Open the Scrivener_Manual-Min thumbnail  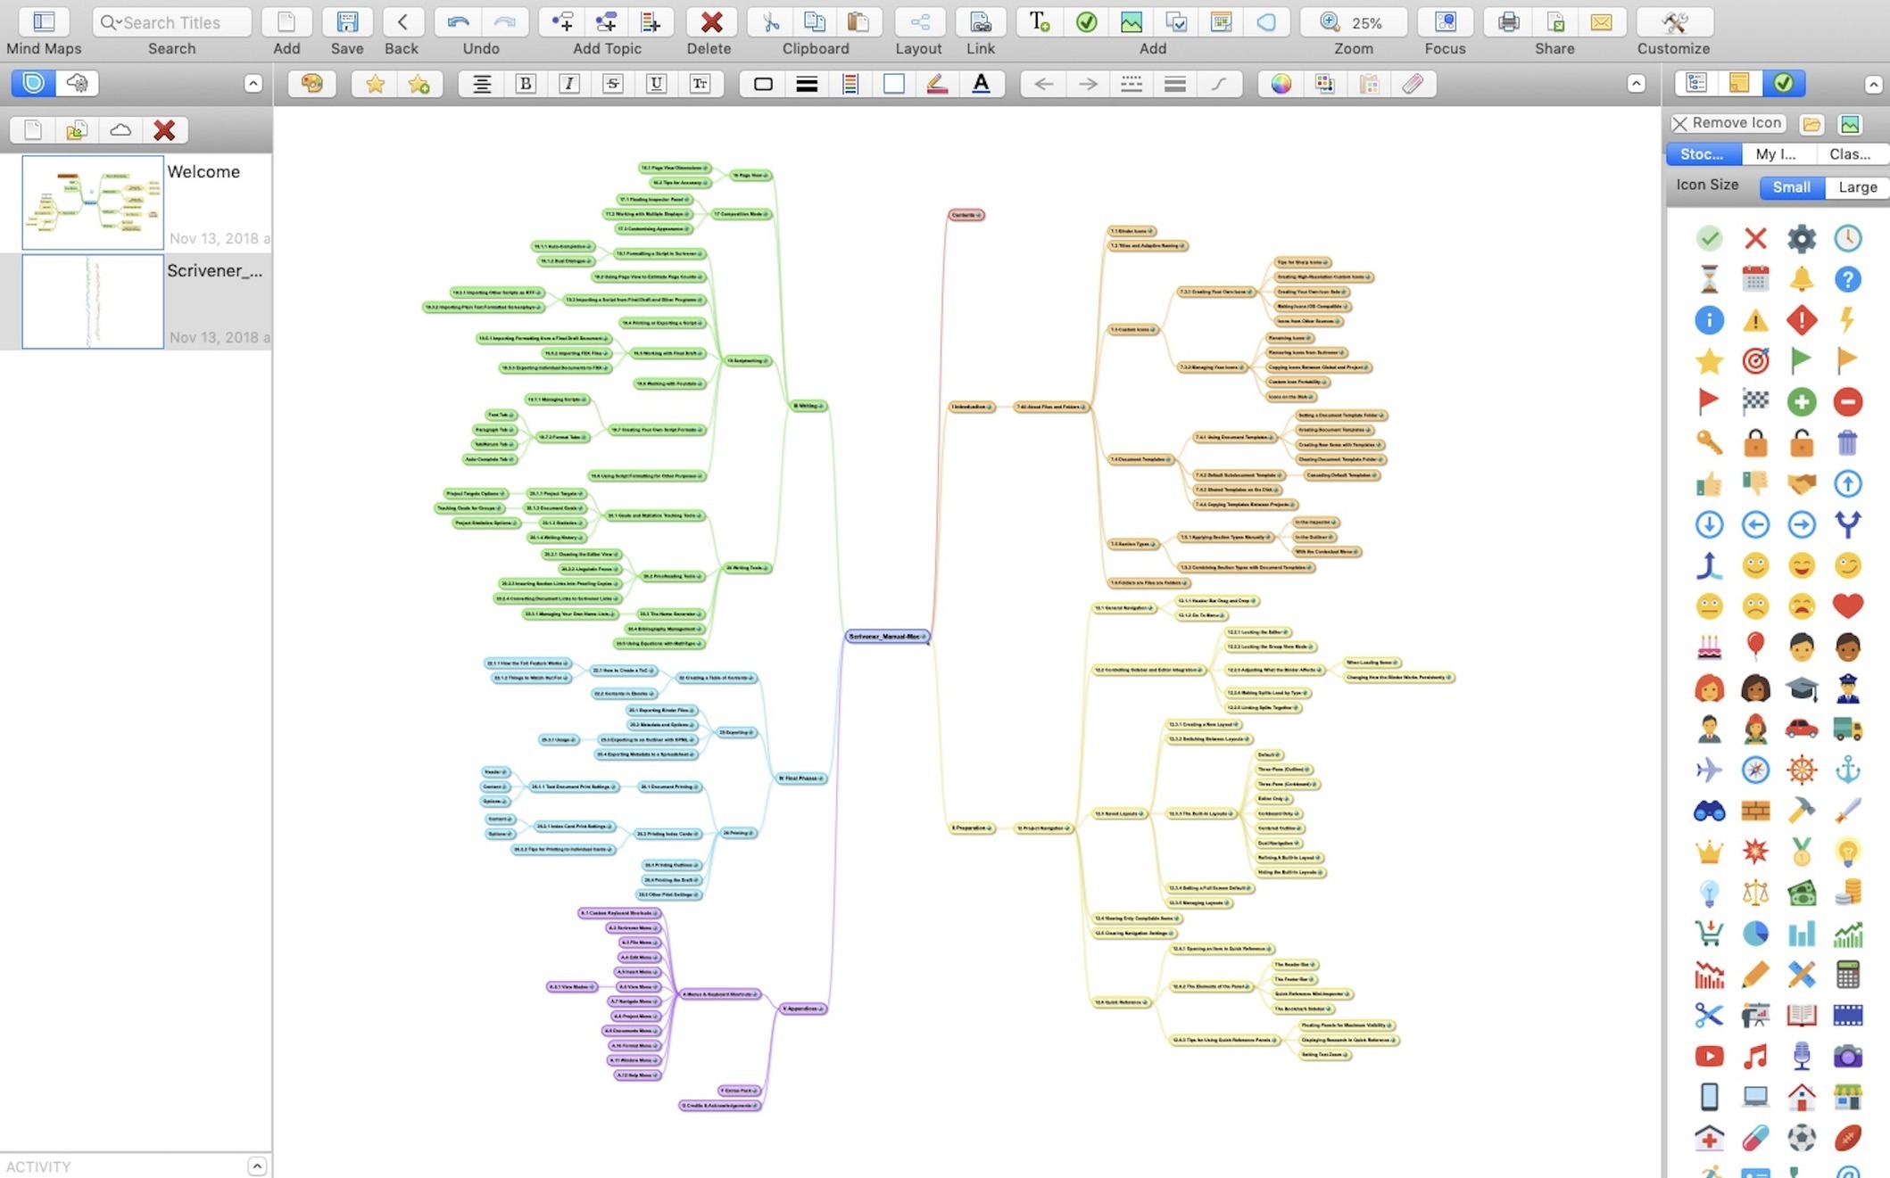89,301
